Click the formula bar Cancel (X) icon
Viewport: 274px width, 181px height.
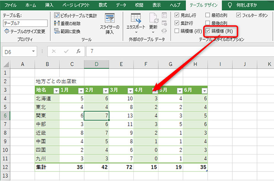click(53, 51)
